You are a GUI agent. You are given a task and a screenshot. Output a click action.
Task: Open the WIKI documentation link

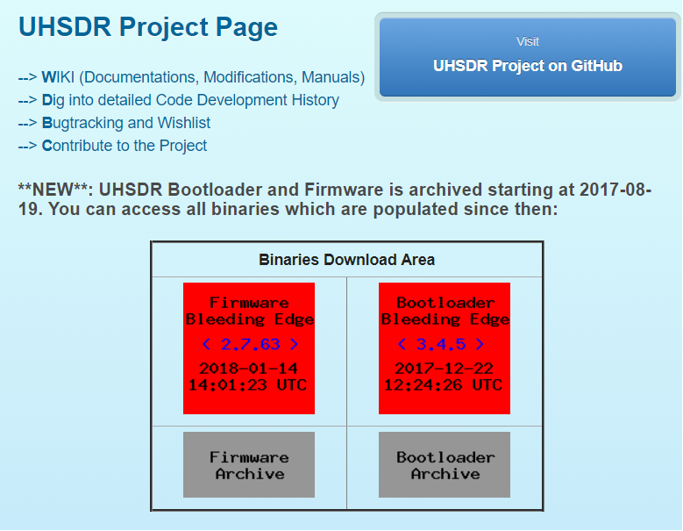(x=203, y=77)
